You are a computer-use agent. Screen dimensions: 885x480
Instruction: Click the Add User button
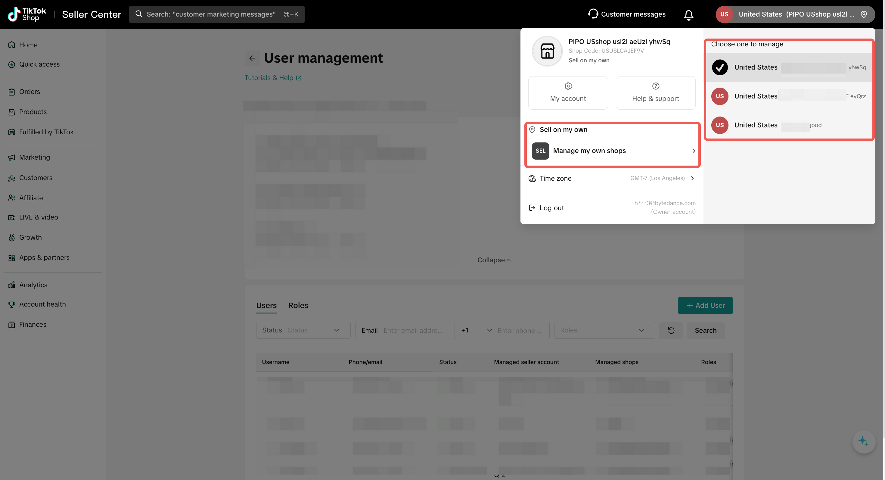coord(705,305)
